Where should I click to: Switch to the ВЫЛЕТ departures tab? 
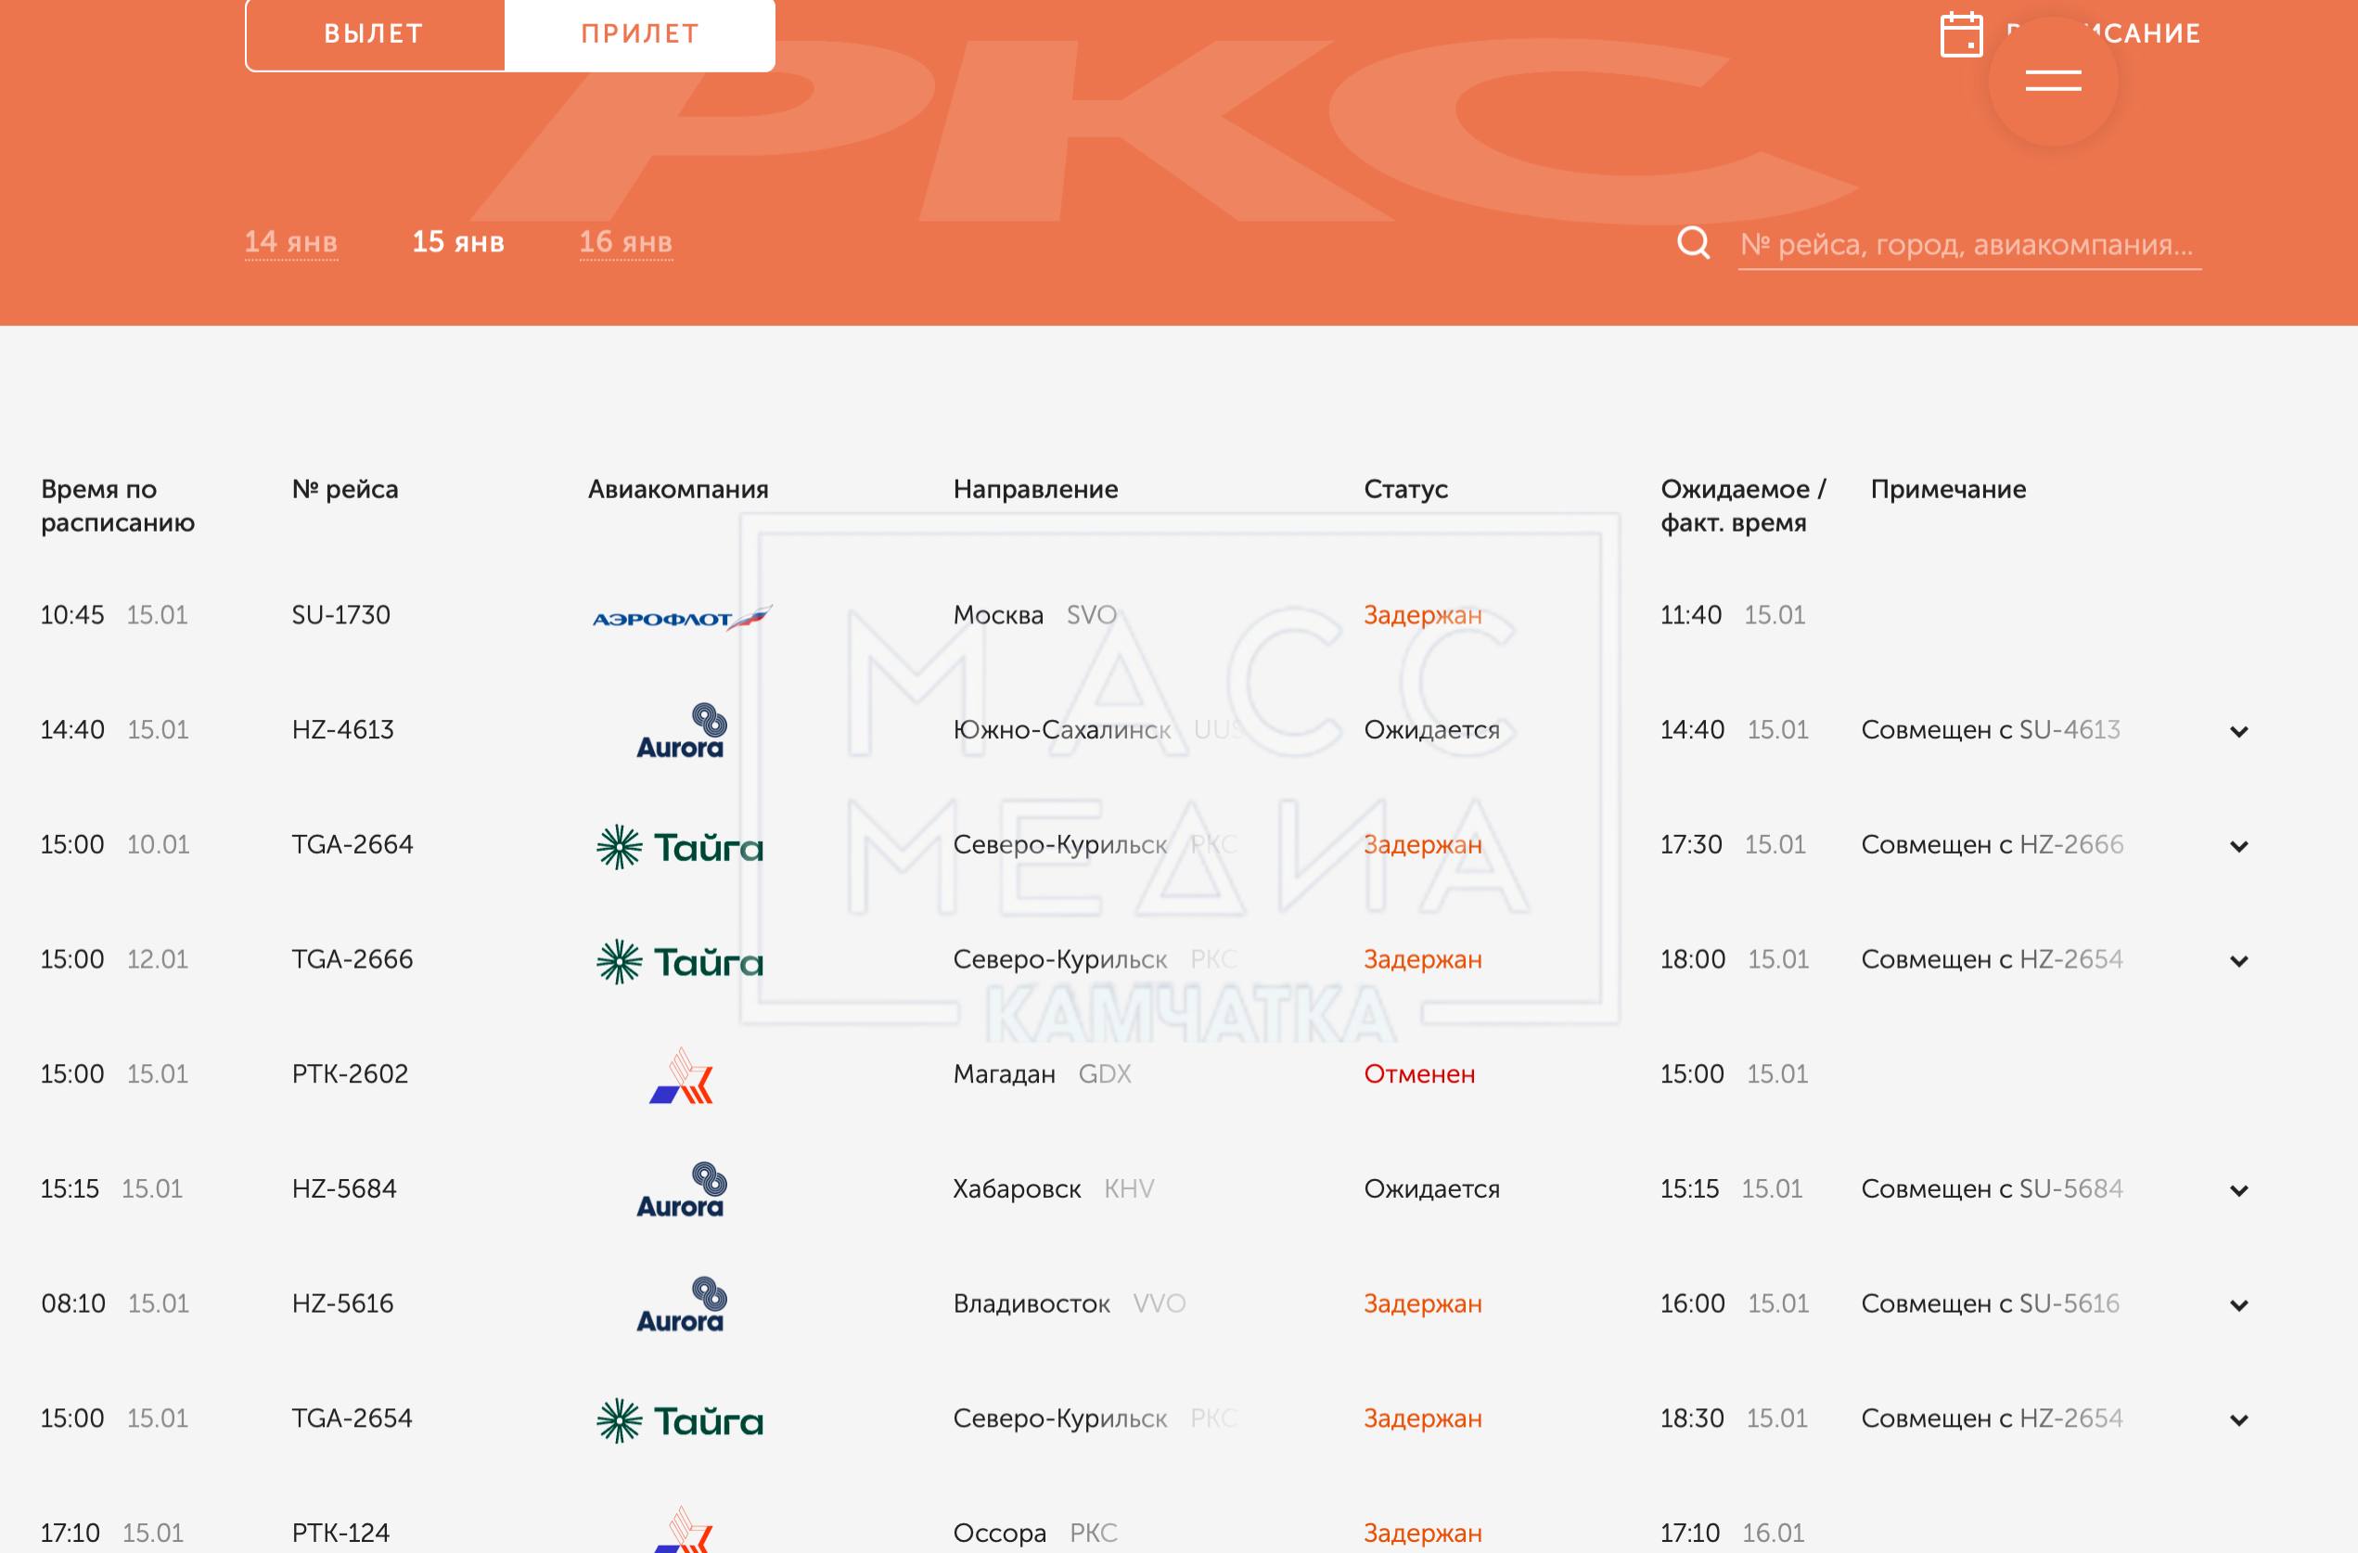(375, 34)
